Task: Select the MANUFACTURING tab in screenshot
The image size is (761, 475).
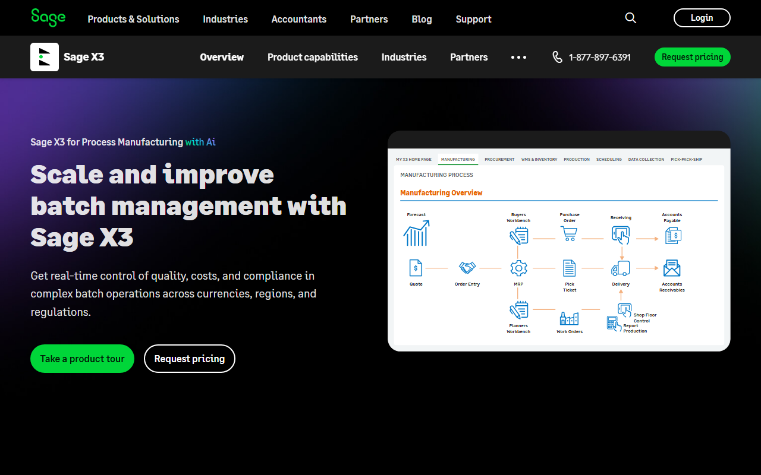Action: [458, 159]
